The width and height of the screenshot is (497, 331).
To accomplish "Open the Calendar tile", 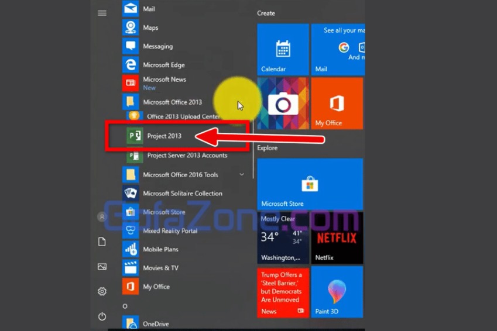I will (283, 50).
